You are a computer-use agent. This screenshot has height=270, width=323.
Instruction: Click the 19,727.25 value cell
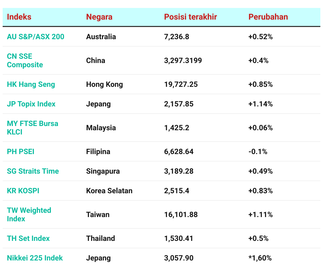tap(181, 84)
